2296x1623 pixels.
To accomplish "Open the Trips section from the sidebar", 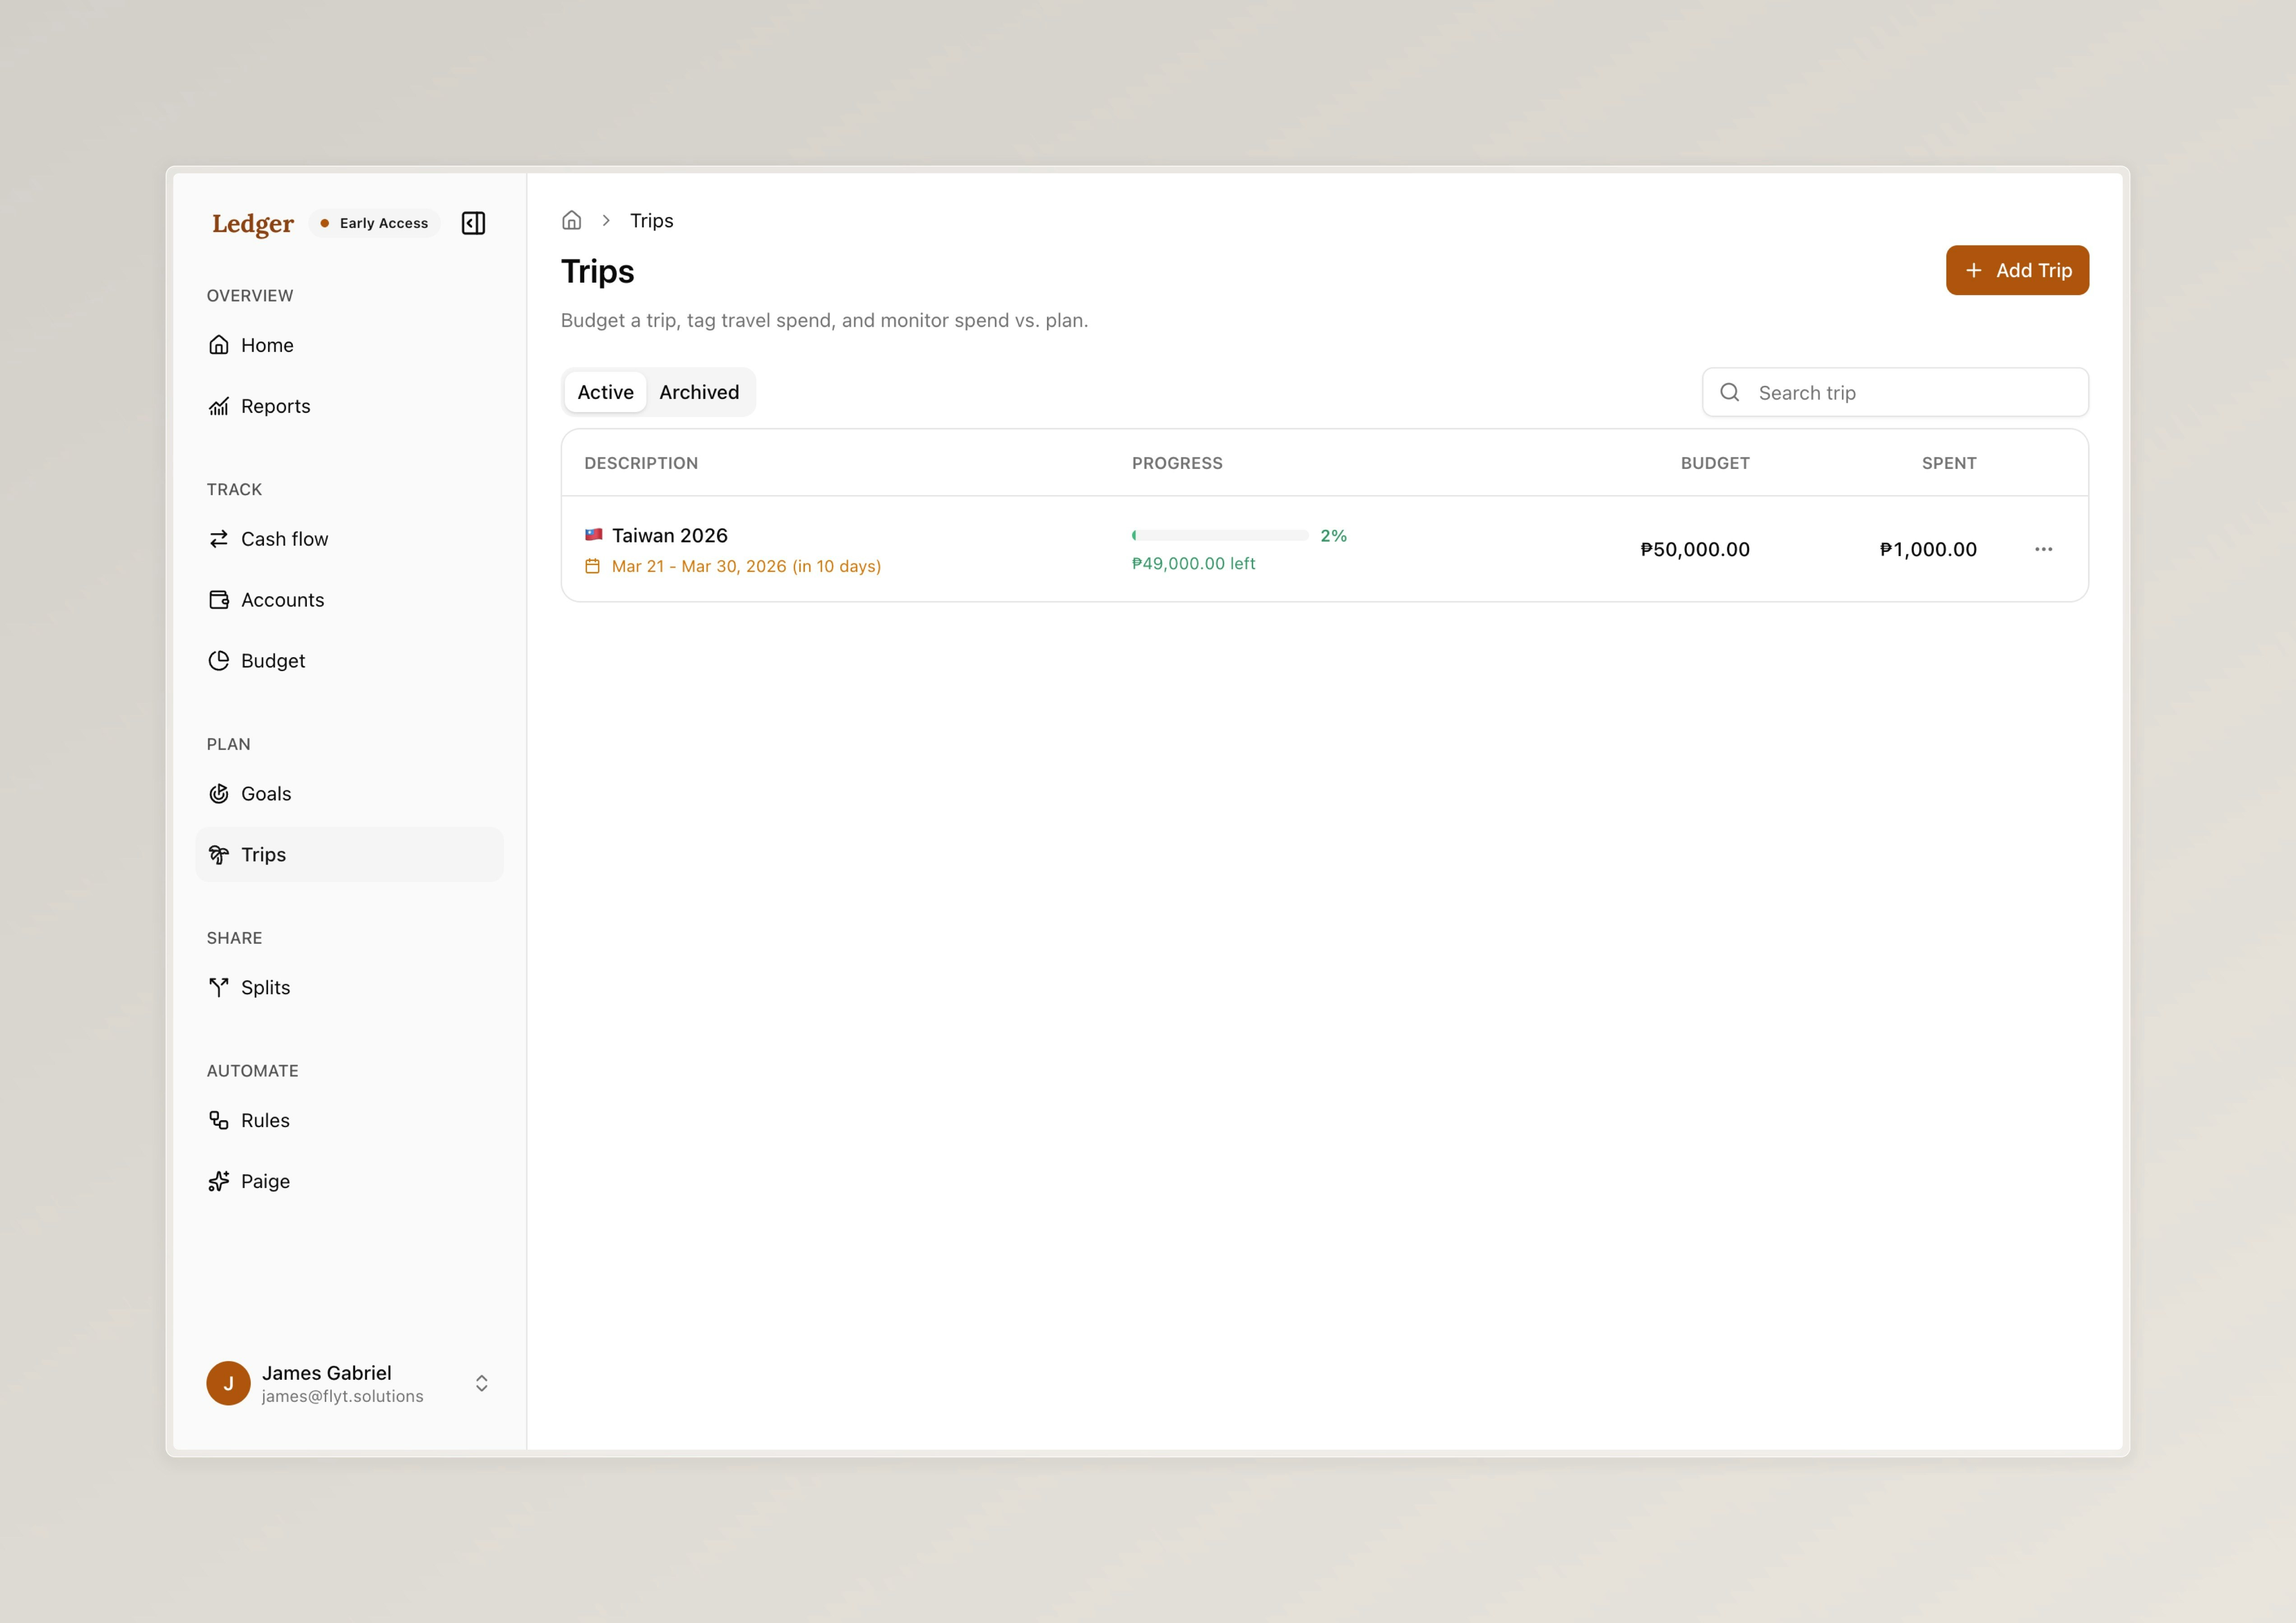I will (x=263, y=855).
